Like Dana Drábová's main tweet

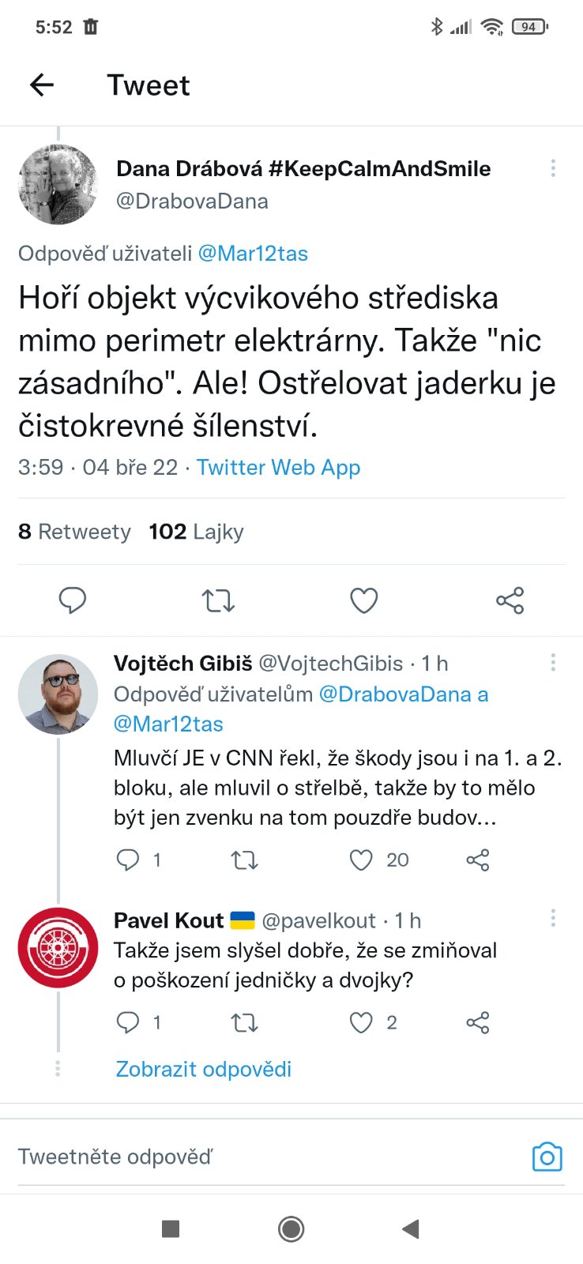[x=363, y=600]
